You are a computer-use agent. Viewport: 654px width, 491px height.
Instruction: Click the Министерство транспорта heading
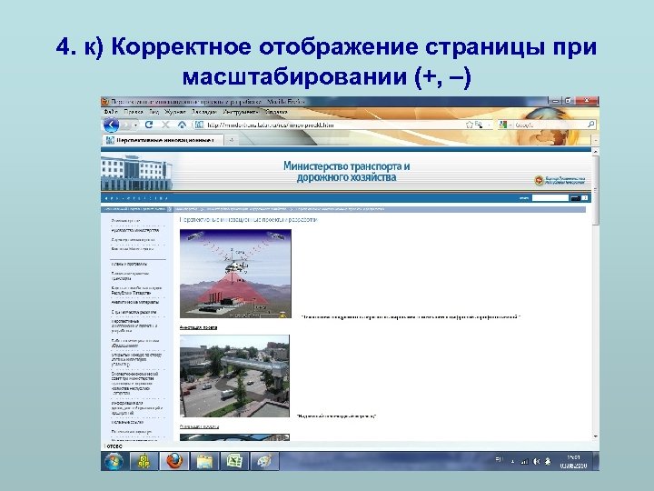[346, 172]
